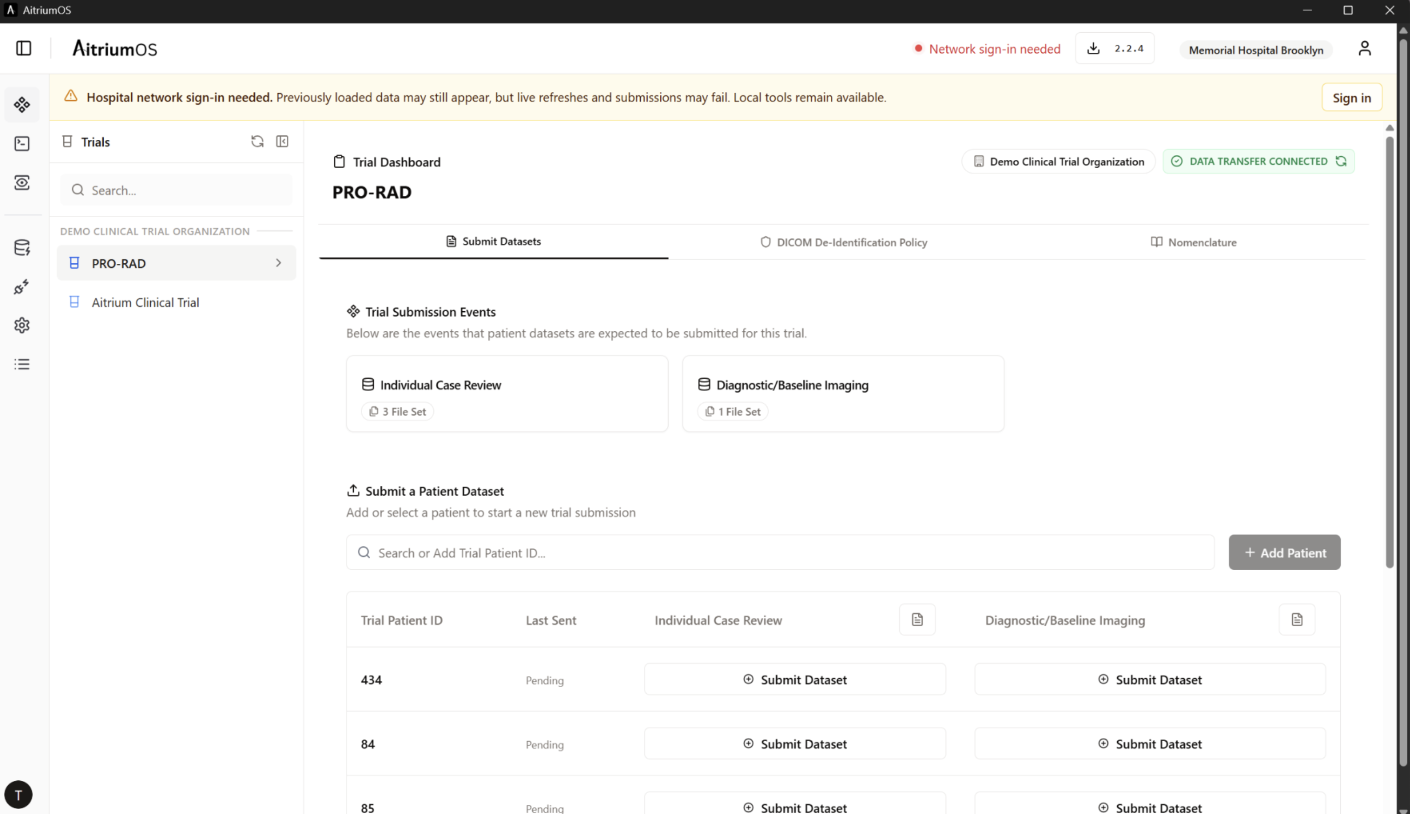Open the list view sidebar icon

click(22, 365)
